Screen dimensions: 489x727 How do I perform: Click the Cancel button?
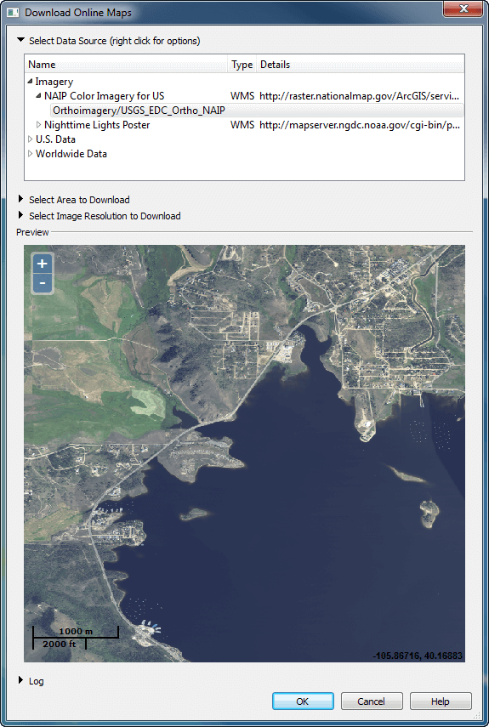(x=372, y=701)
